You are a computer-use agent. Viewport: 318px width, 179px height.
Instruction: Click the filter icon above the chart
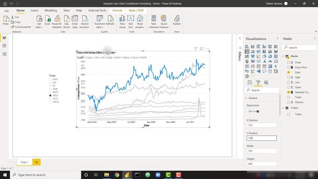point(195,49)
